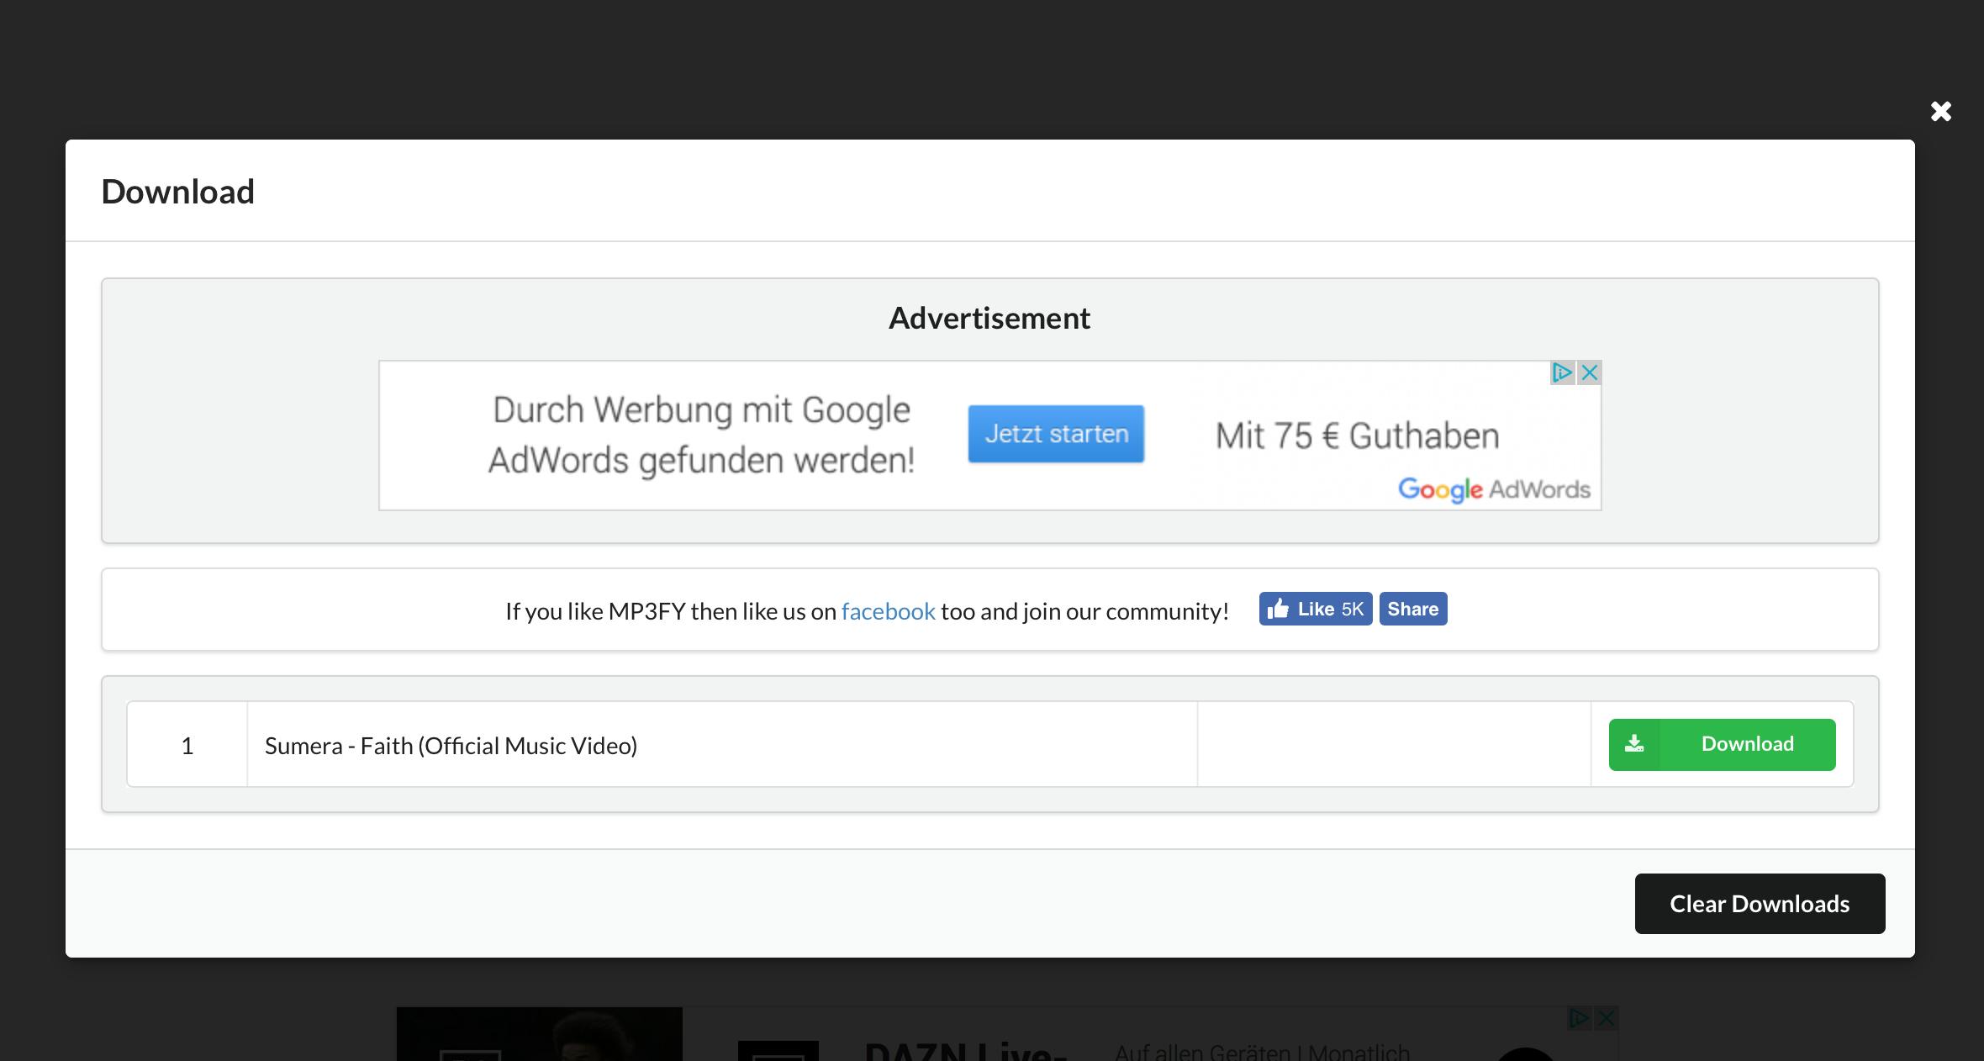Click the 'Durch Werbung mit Google AdWords' ad headline
This screenshot has height=1061, width=1984.
click(701, 435)
